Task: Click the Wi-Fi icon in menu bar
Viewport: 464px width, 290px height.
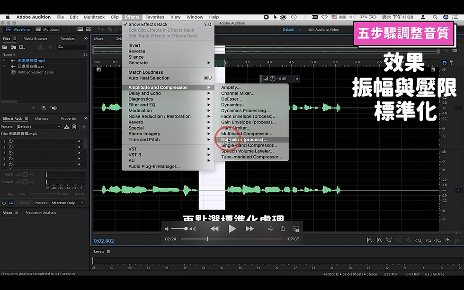Action: [x=324, y=17]
